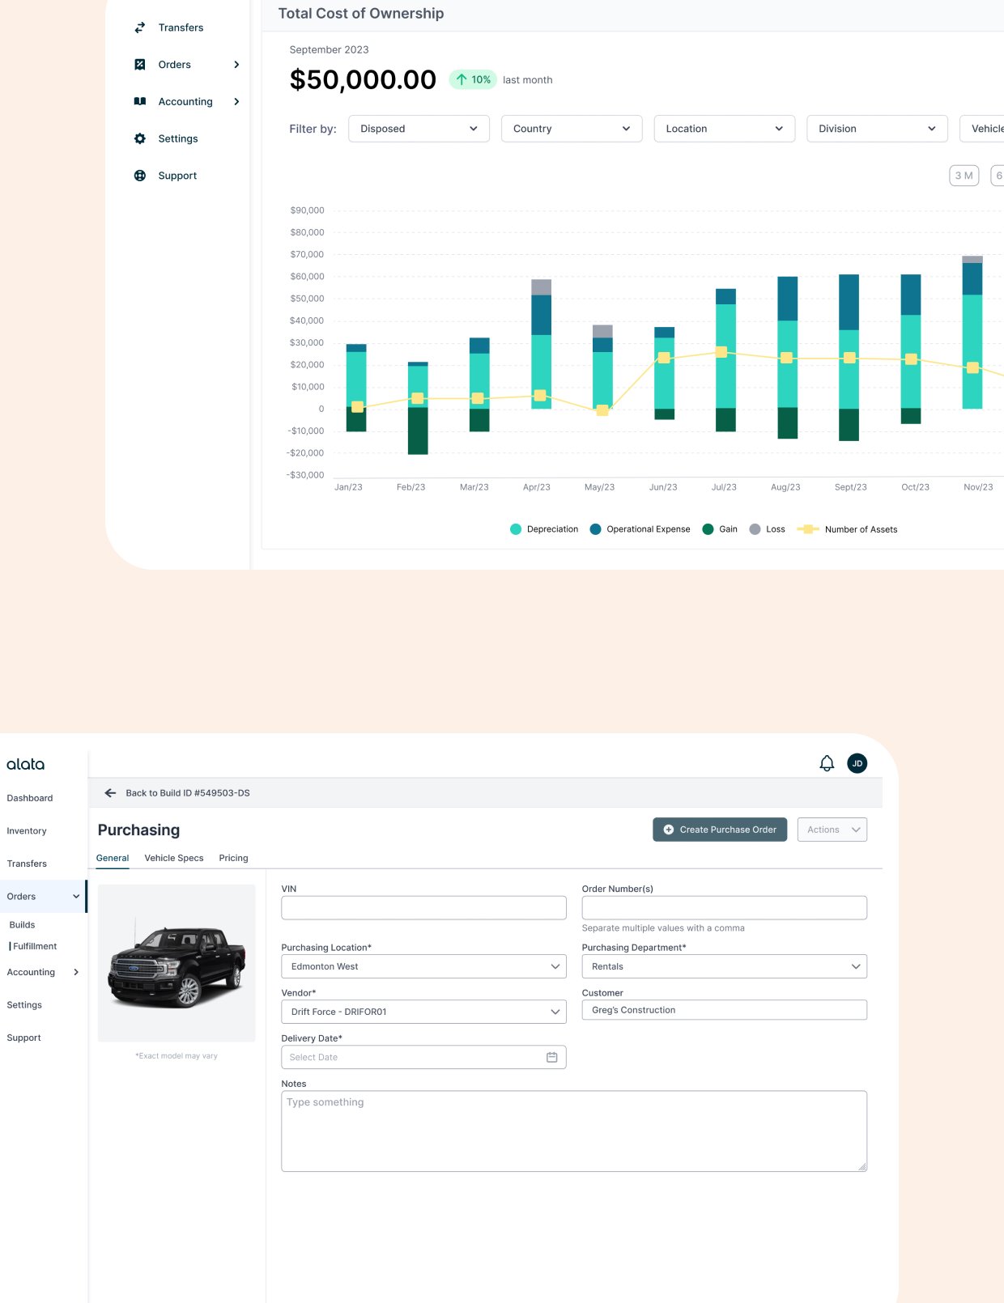The width and height of the screenshot is (1004, 1303).
Task: Open Purchasing Location dropdown Edmonton West
Action: [x=423, y=966]
